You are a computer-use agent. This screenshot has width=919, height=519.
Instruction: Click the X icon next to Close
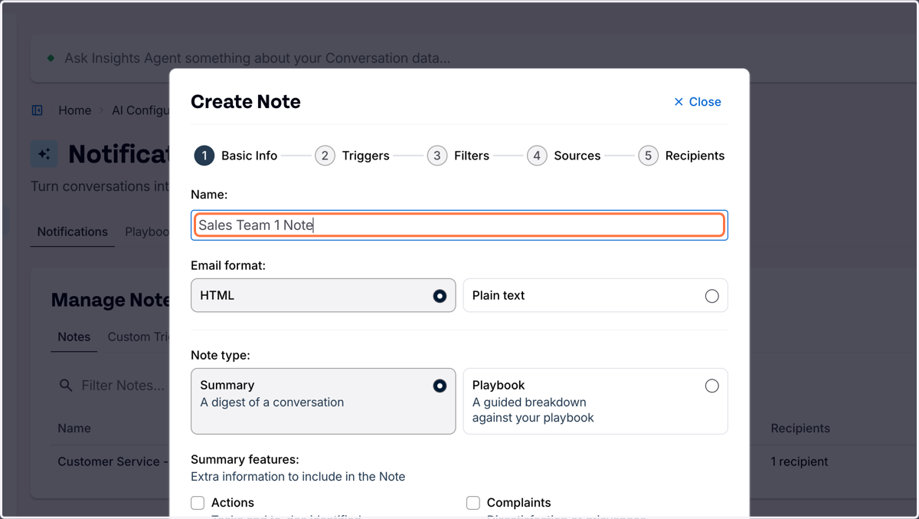[679, 102]
